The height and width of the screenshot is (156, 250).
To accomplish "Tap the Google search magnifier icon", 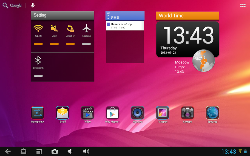I will [5, 5].
